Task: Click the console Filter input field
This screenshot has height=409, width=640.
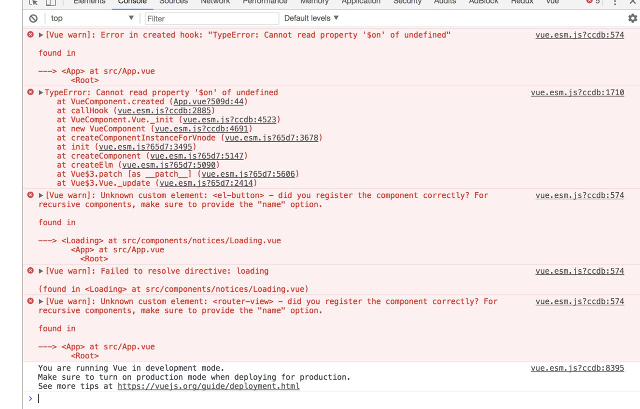Action: click(212, 19)
